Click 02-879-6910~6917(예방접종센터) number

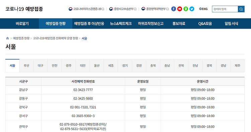pyautogui.click(x=83, y=124)
